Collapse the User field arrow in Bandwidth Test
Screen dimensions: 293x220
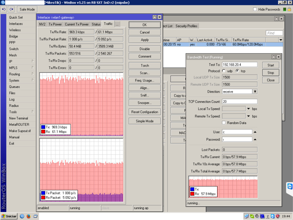(255, 132)
